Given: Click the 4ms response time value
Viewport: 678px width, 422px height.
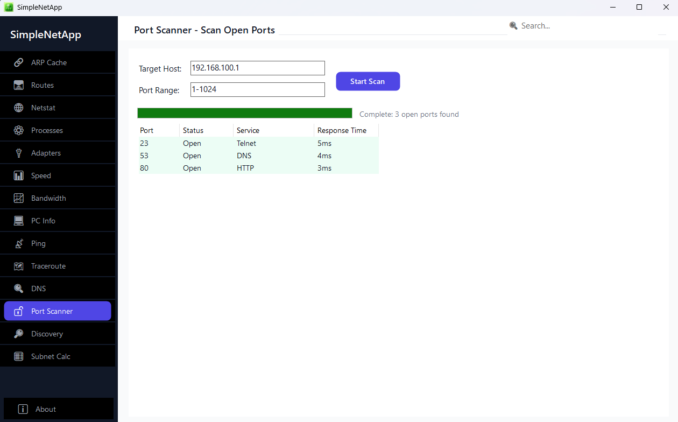Looking at the screenshot, I should coord(324,156).
